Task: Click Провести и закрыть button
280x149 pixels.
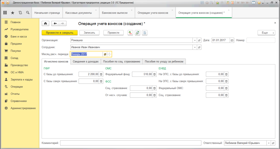Action: (x=60, y=33)
